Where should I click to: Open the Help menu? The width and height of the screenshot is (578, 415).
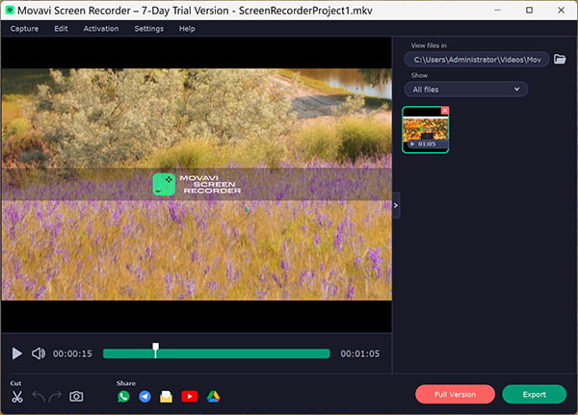(187, 28)
